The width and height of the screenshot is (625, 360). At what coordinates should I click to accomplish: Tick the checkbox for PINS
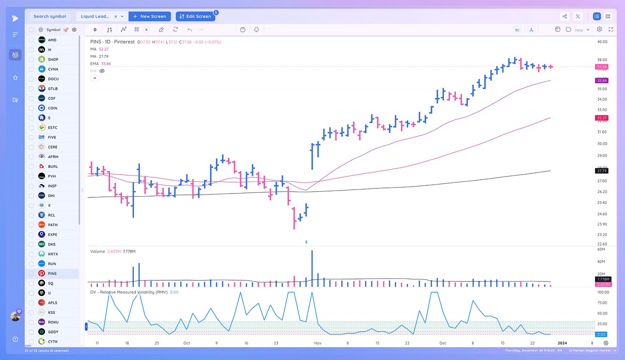click(31, 273)
